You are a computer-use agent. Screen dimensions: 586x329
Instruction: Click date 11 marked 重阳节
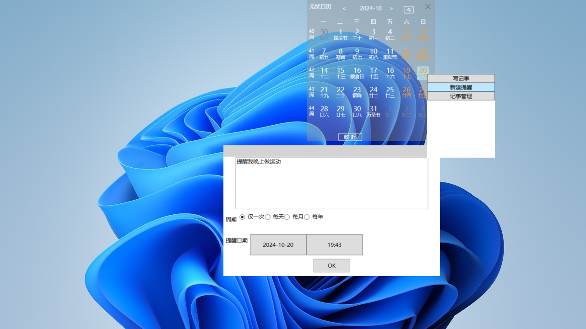coord(390,54)
